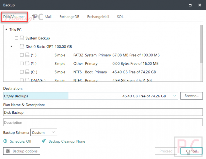Click the '45.40 GB Free of 74.26 GB' cell in the (C:) row
Screen dimensions: 206x159
(134, 72)
